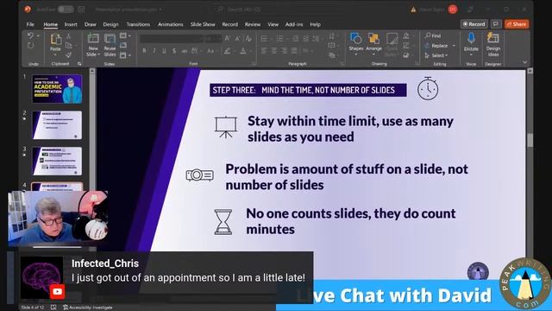The image size is (552, 311).
Task: Insert a New Slide
Action: pos(93,45)
